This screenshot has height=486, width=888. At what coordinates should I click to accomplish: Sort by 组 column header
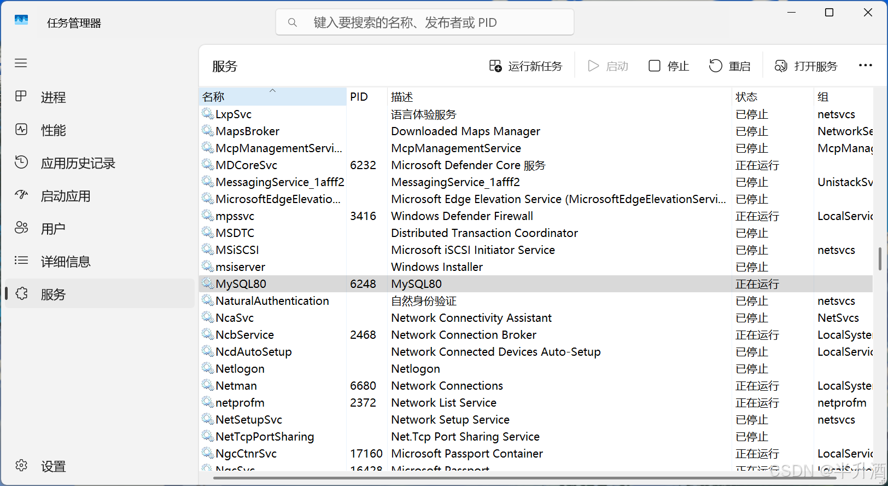[843, 97]
